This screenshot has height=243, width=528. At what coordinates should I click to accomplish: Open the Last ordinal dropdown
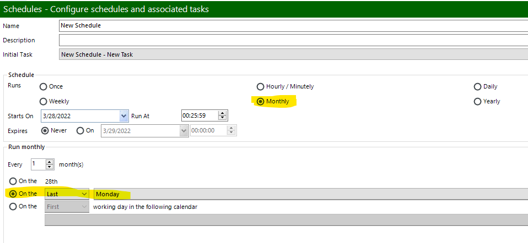pyautogui.click(x=84, y=194)
